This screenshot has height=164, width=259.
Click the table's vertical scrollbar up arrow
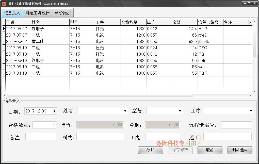(254, 21)
